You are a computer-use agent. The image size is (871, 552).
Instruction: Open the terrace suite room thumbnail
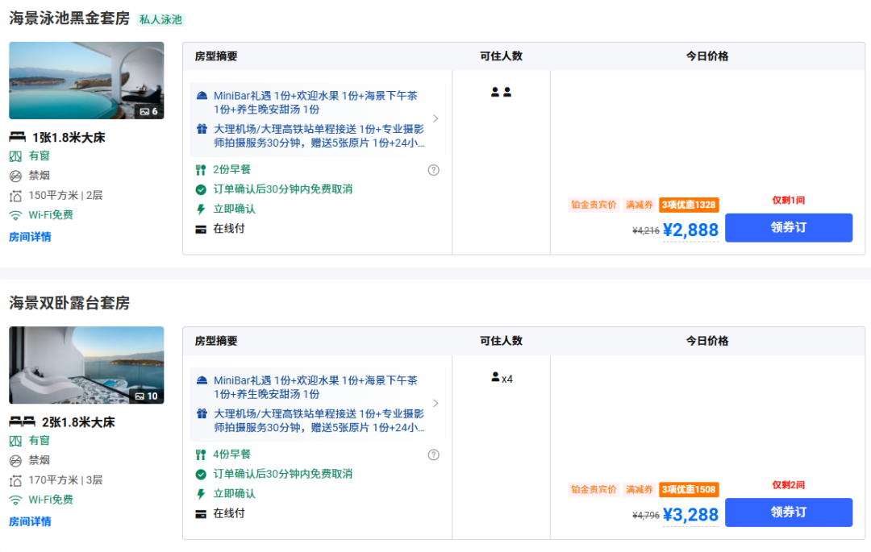pos(86,365)
